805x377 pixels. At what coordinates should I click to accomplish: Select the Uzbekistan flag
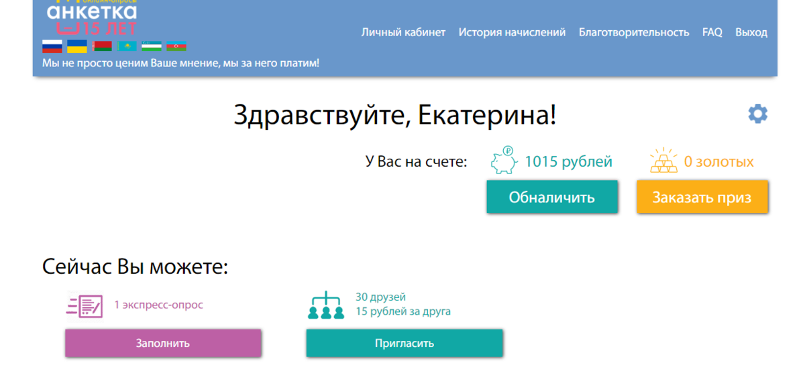[x=152, y=46]
